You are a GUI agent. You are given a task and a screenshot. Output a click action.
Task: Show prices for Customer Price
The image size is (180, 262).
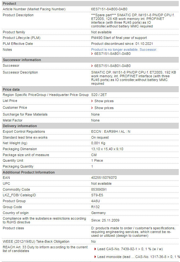(x=104, y=108)
